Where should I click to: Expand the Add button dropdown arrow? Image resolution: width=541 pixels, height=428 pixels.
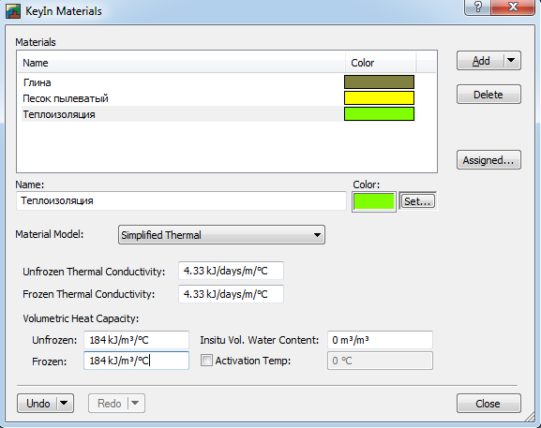(x=511, y=61)
